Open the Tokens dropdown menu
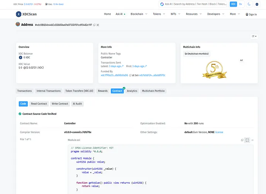This screenshot has height=194, width=266. (x=159, y=14)
